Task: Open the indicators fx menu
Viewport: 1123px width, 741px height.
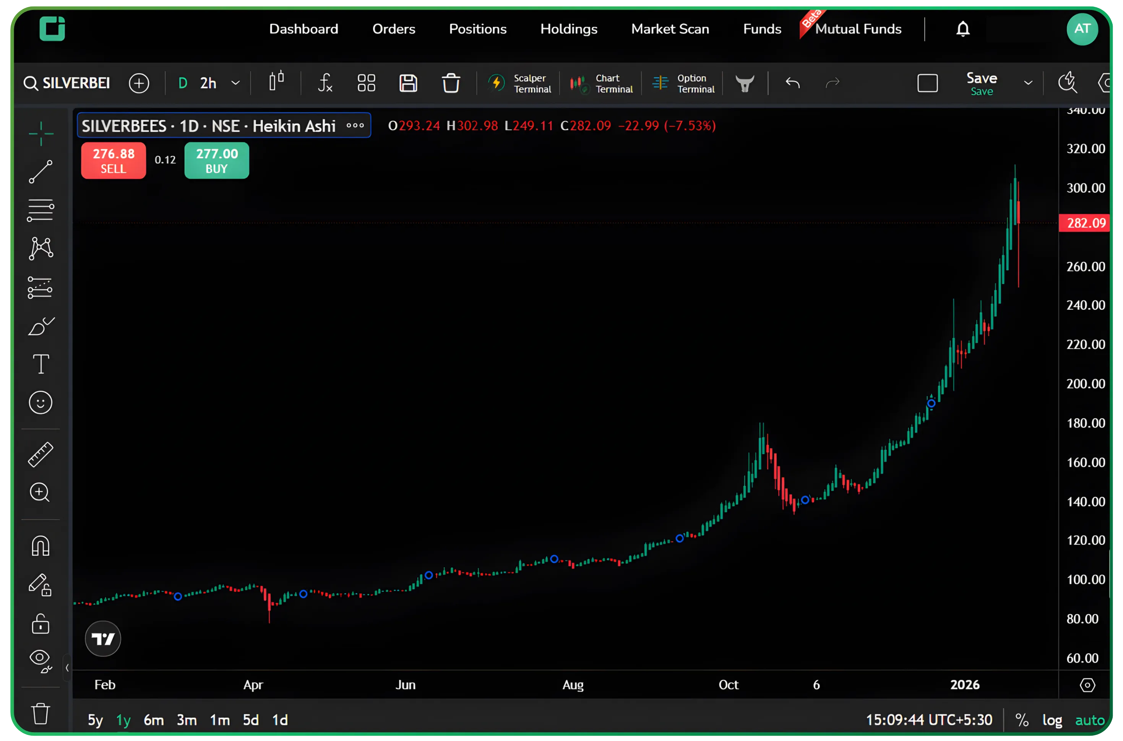Action: coord(325,83)
